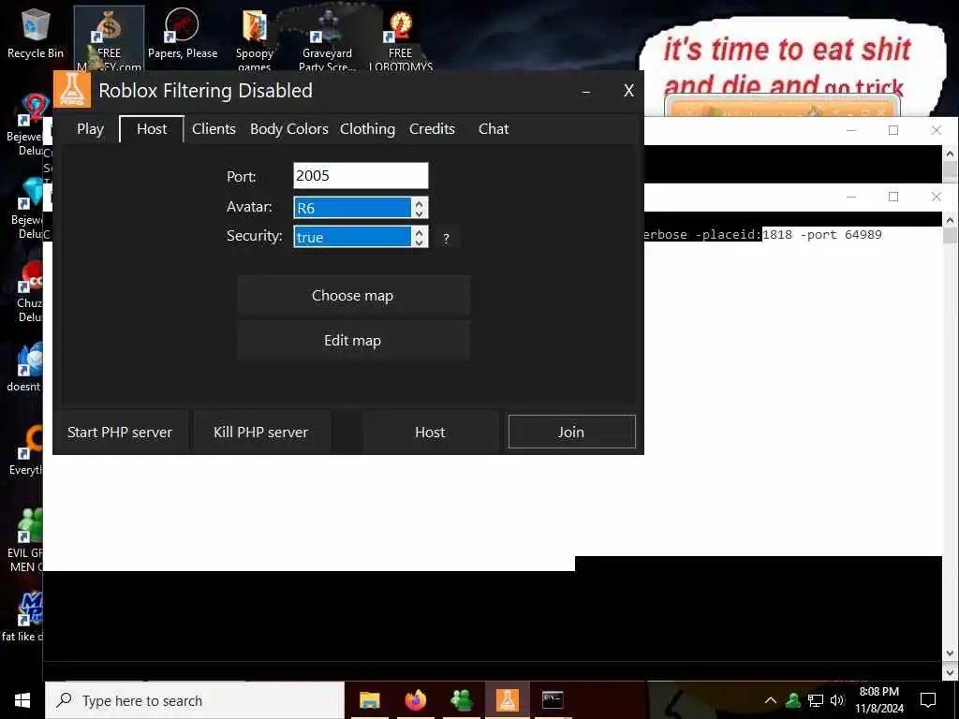Close the lower console window

pyautogui.click(x=937, y=197)
